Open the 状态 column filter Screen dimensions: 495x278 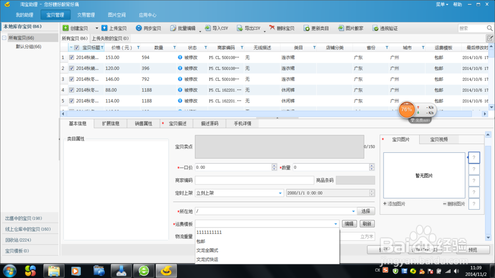coord(205,47)
